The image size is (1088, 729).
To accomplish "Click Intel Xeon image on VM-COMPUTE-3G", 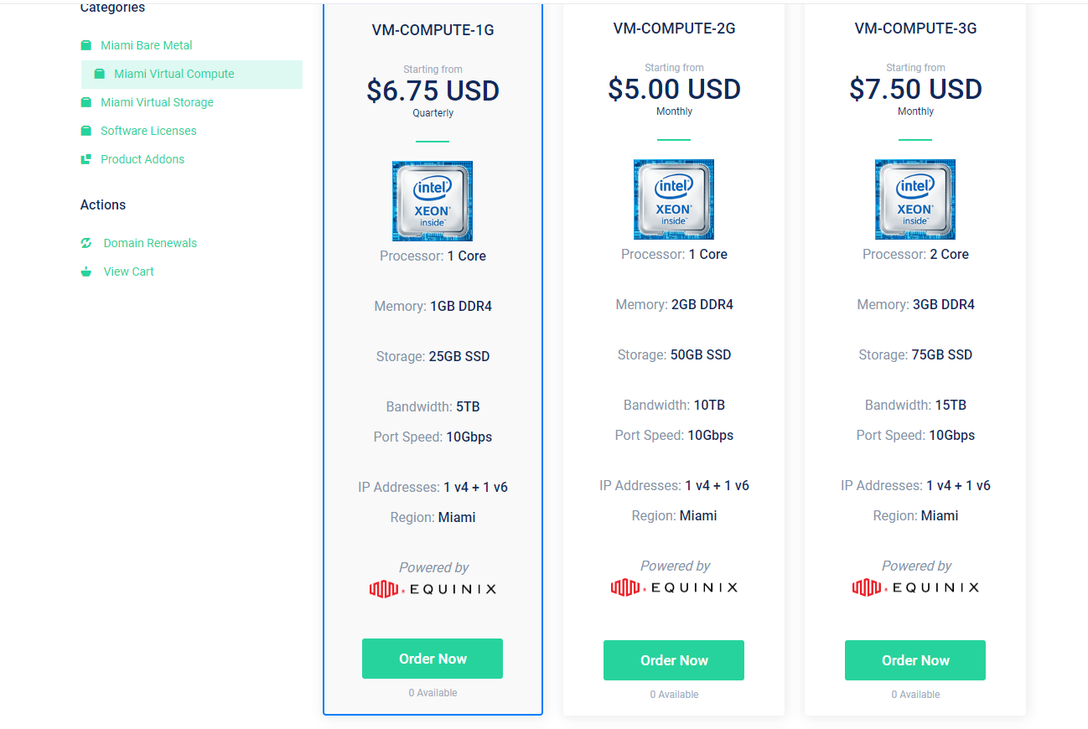I will [915, 199].
